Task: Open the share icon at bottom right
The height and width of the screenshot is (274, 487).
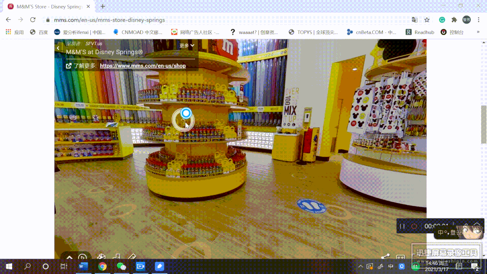Action: point(386,255)
